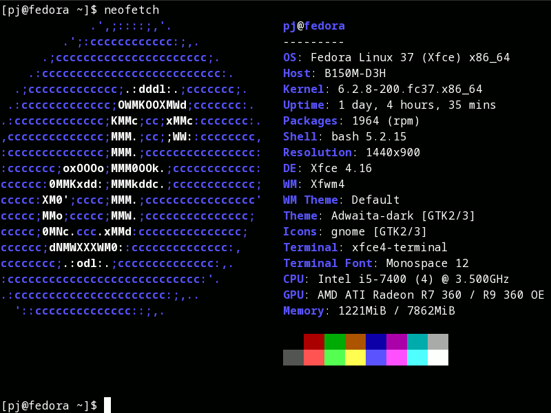Click the blue 'Uptime' label
This screenshot has width=551, height=413.
click(304, 105)
